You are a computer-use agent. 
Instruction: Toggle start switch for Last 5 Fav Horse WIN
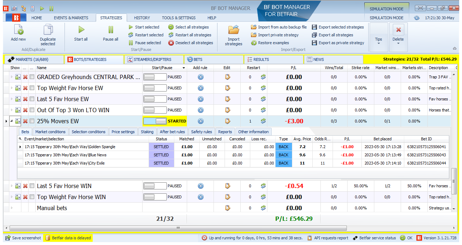point(155,186)
